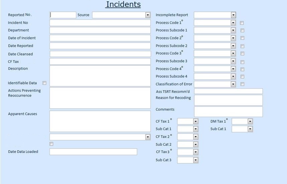The height and width of the screenshot is (184, 287).
Task: Toggle the Classification of Error checkbox
Action: (242, 84)
